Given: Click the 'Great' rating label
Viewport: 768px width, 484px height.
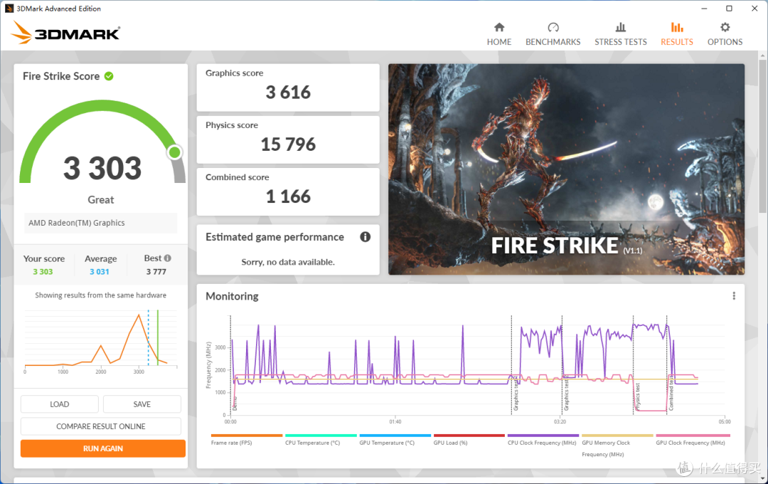Looking at the screenshot, I should (101, 199).
